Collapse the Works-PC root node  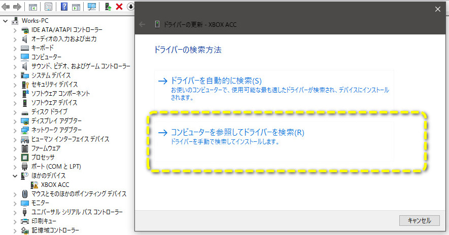(6, 21)
